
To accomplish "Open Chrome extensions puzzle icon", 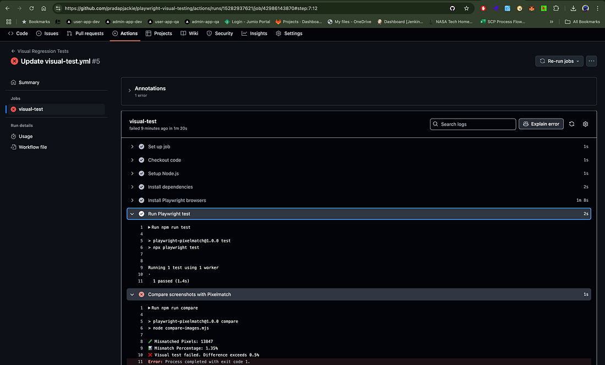I will [x=556, y=8].
